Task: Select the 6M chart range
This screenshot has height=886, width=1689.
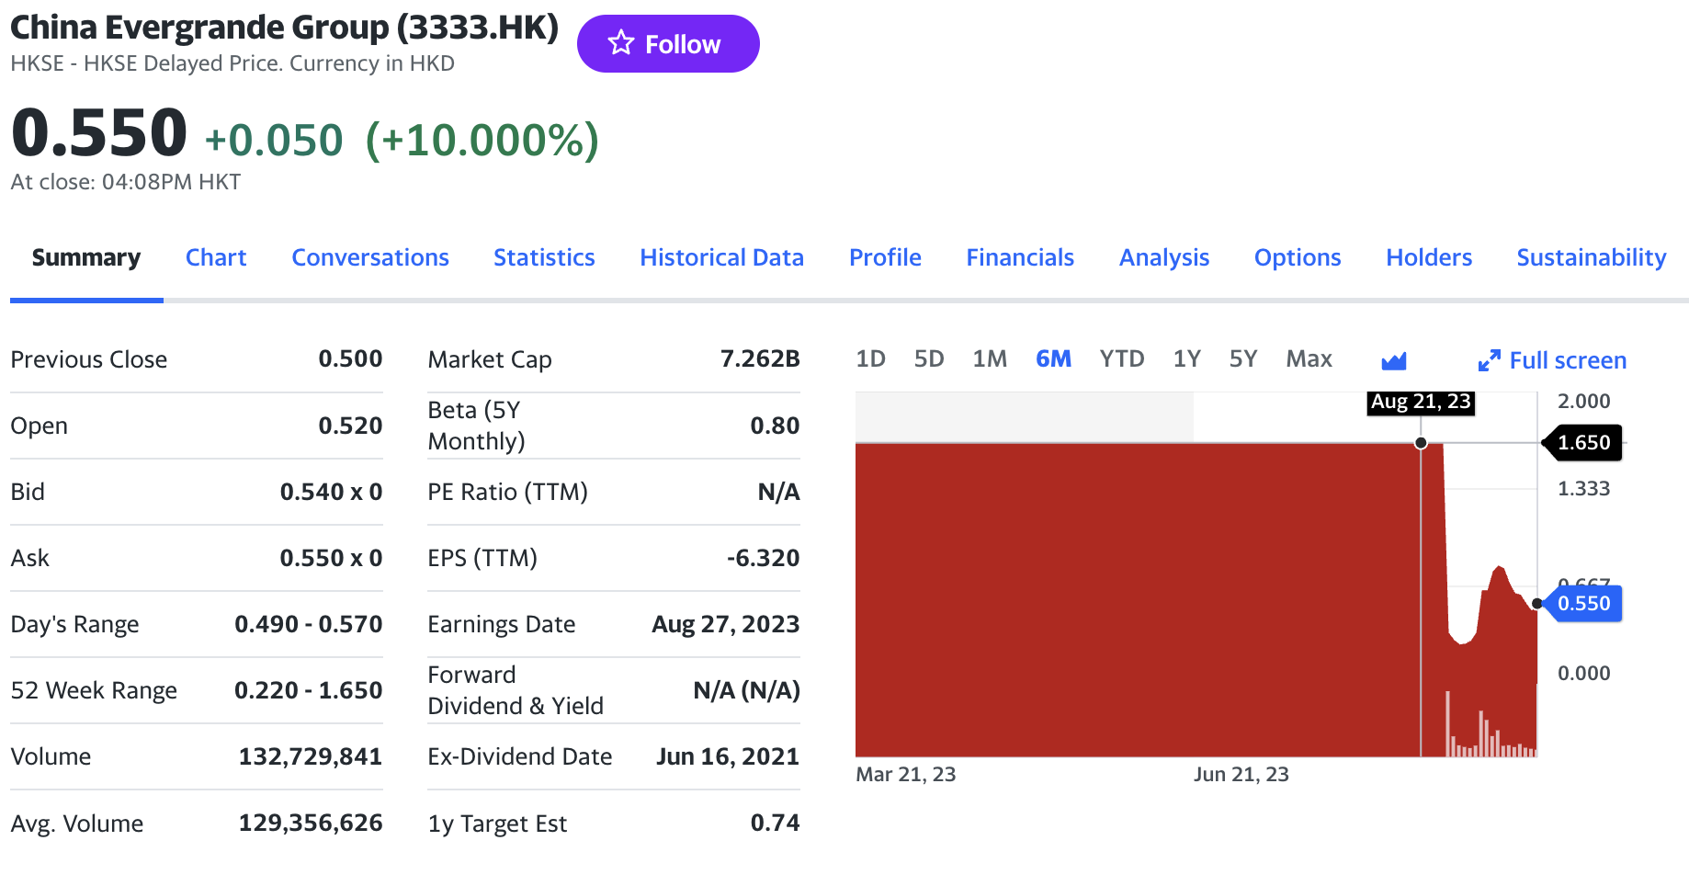Action: pyautogui.click(x=1053, y=358)
